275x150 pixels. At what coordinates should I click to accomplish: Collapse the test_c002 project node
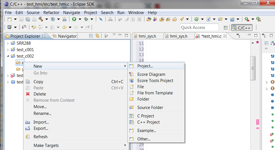coord(8,56)
